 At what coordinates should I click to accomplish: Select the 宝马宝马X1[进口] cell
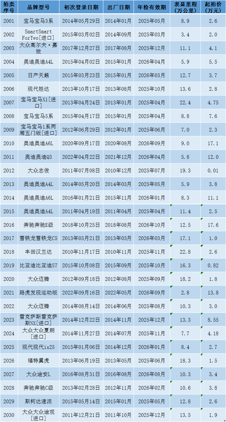[38, 102]
